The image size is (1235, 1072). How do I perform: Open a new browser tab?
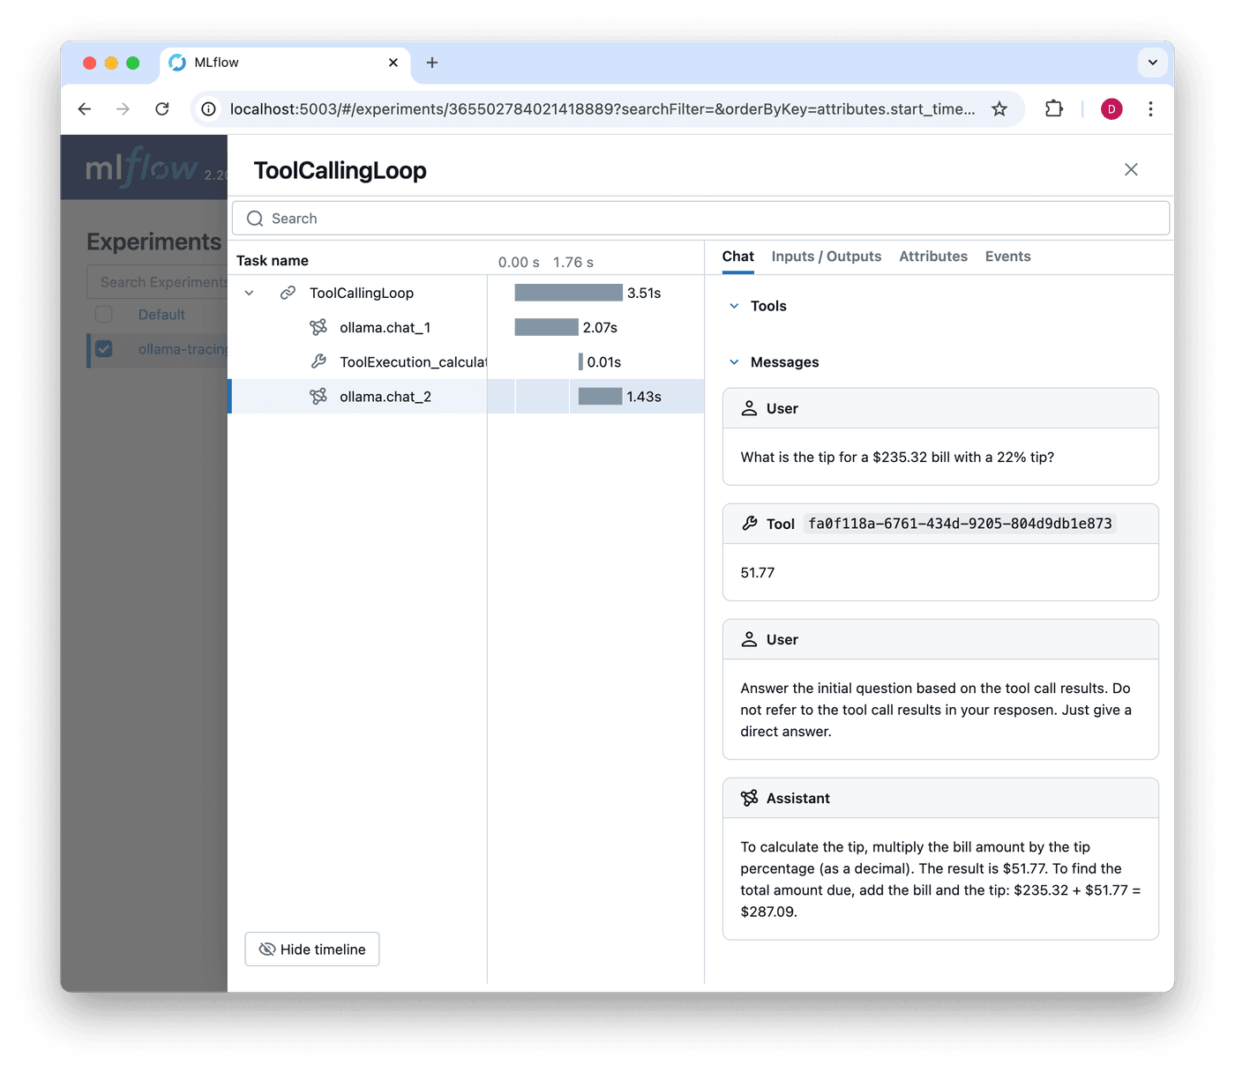click(x=432, y=63)
